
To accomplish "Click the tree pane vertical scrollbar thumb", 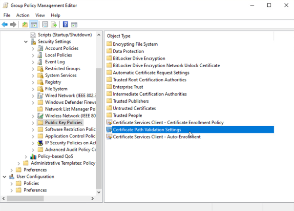I will pyautogui.click(x=99, y=129).
